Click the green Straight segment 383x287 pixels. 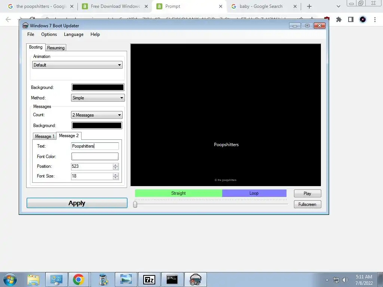178,193
